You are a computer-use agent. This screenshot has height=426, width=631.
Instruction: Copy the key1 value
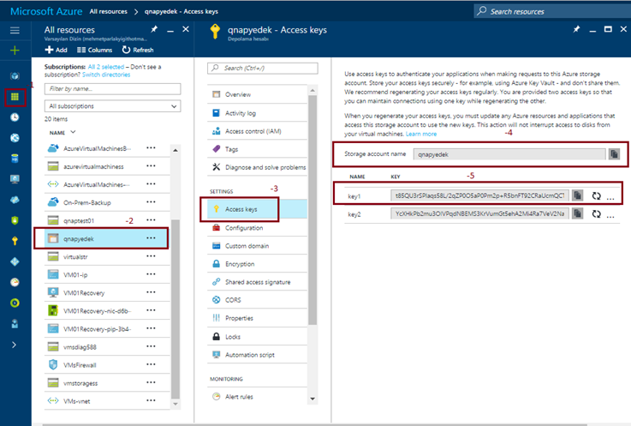coord(577,195)
